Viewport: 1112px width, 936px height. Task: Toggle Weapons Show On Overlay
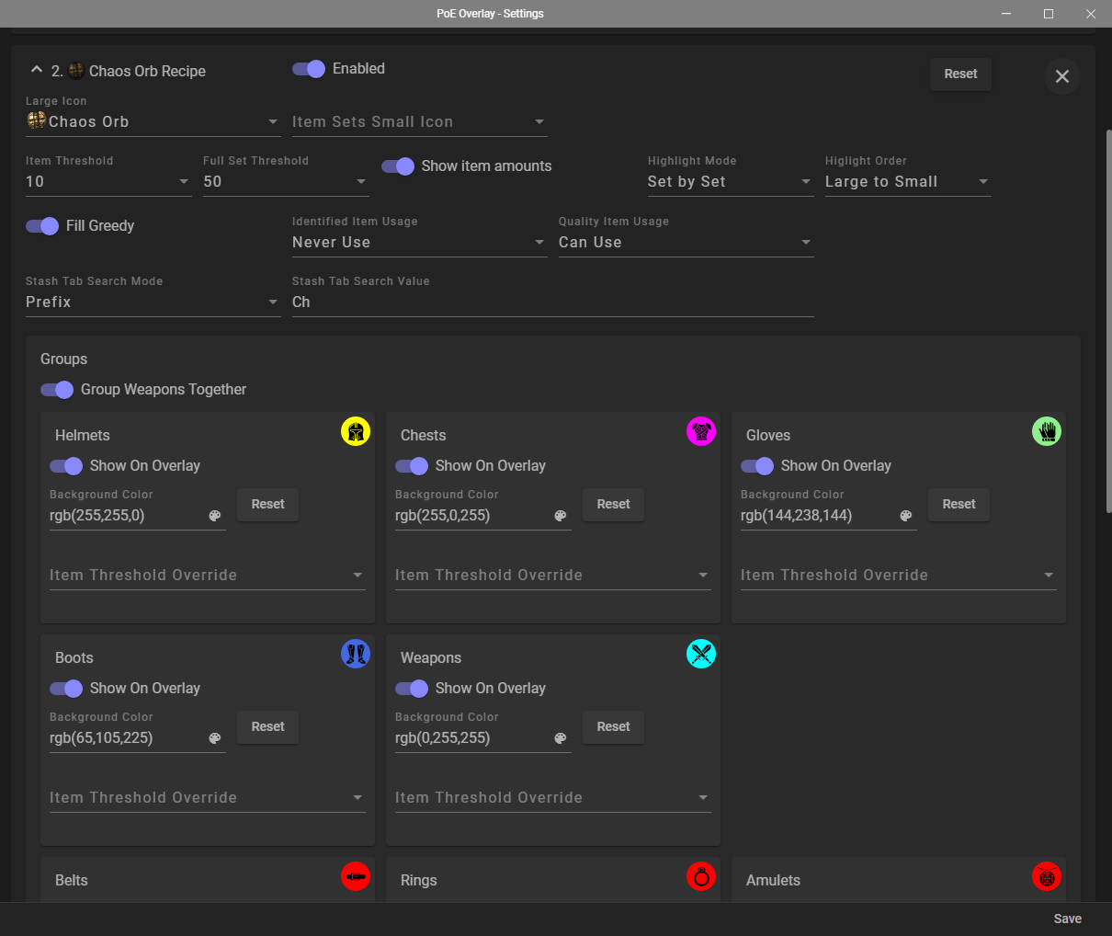(x=412, y=689)
